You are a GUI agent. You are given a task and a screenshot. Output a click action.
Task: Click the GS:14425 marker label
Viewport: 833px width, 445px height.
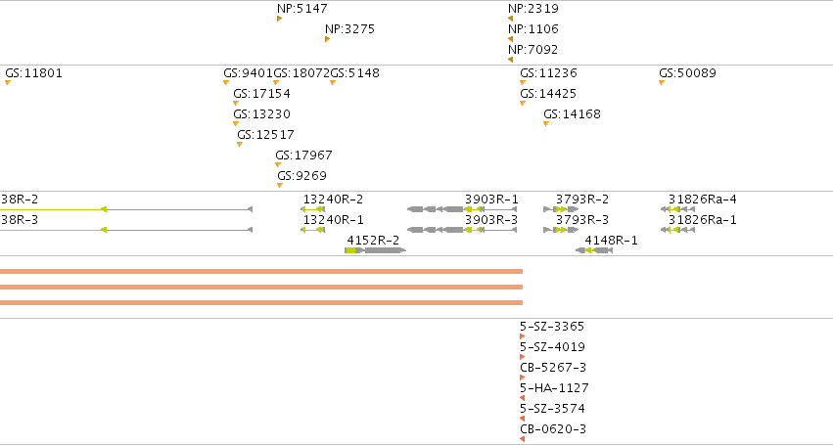point(548,94)
